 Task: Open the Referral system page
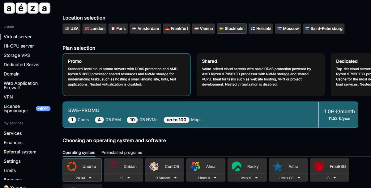[20, 152]
